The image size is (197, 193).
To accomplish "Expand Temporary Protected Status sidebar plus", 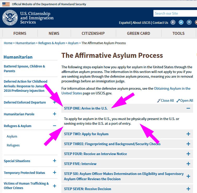I will tap(54, 172).
